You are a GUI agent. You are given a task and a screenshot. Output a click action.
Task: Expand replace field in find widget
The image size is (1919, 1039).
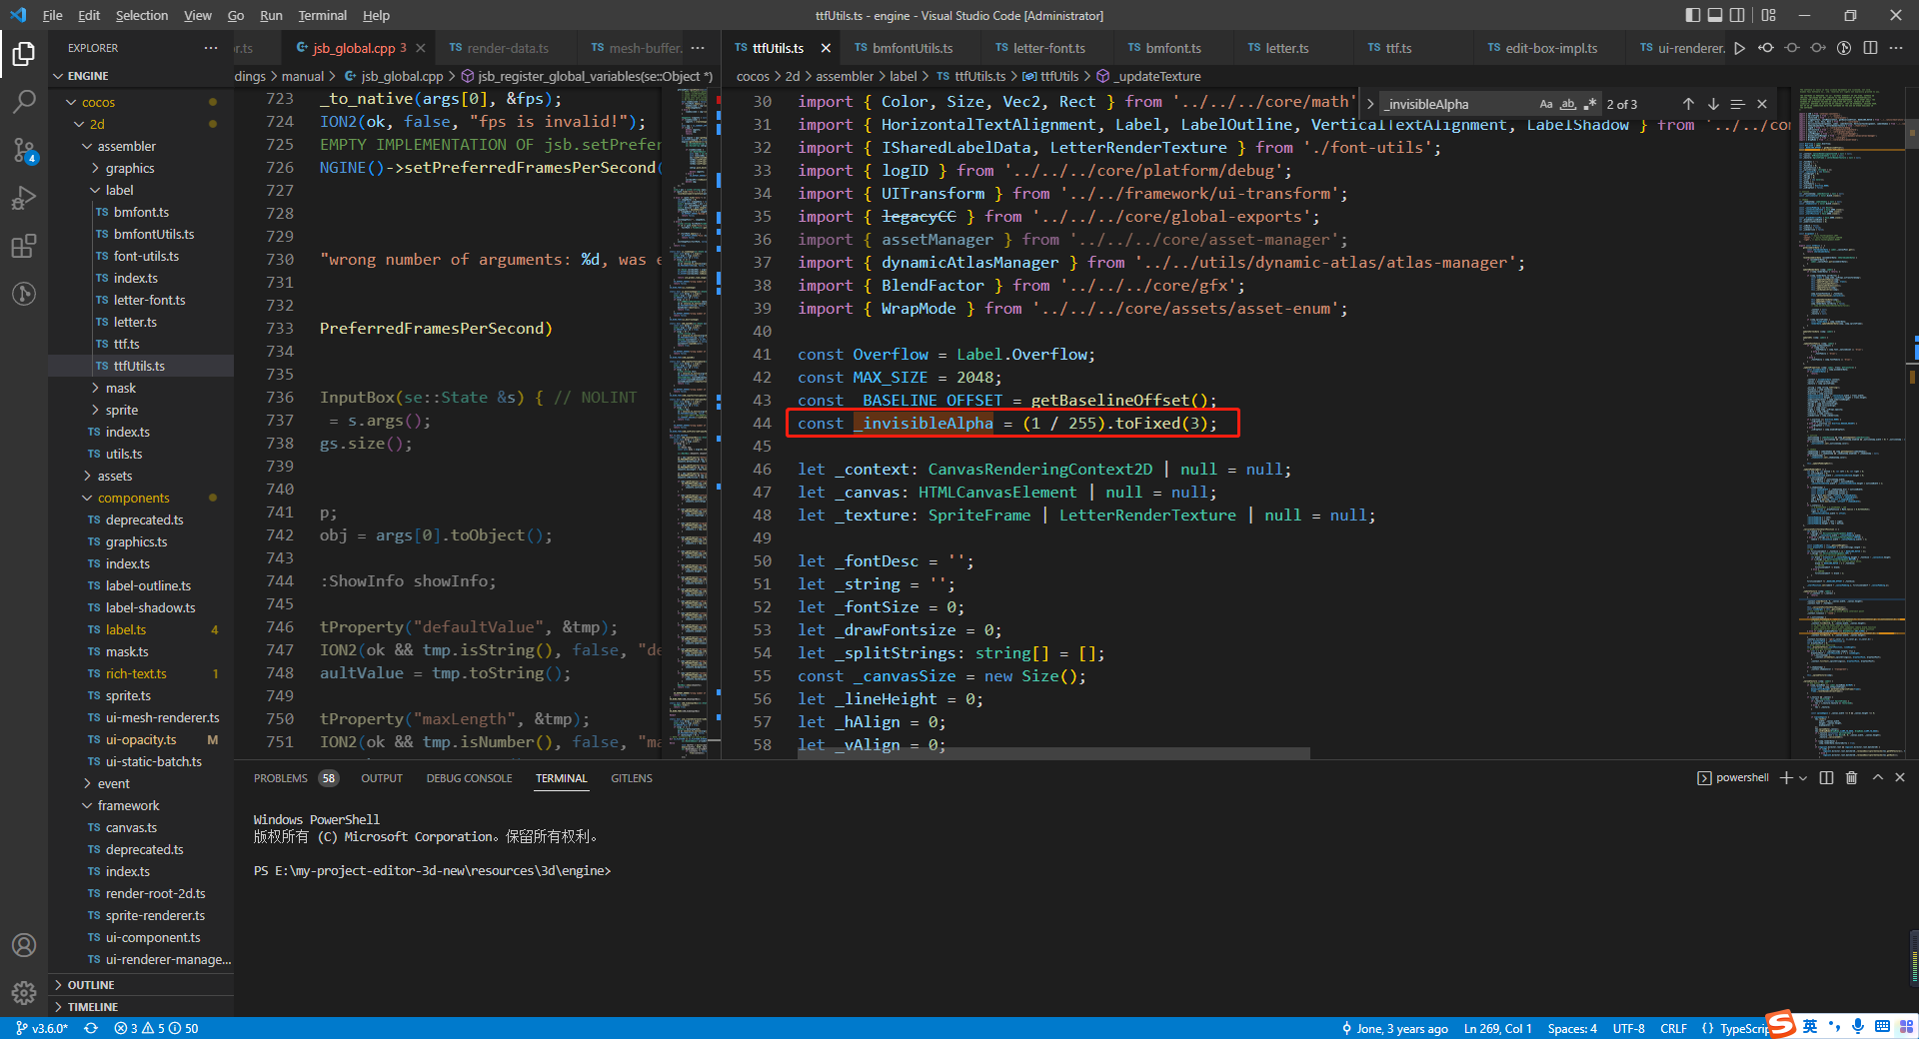pos(1370,104)
